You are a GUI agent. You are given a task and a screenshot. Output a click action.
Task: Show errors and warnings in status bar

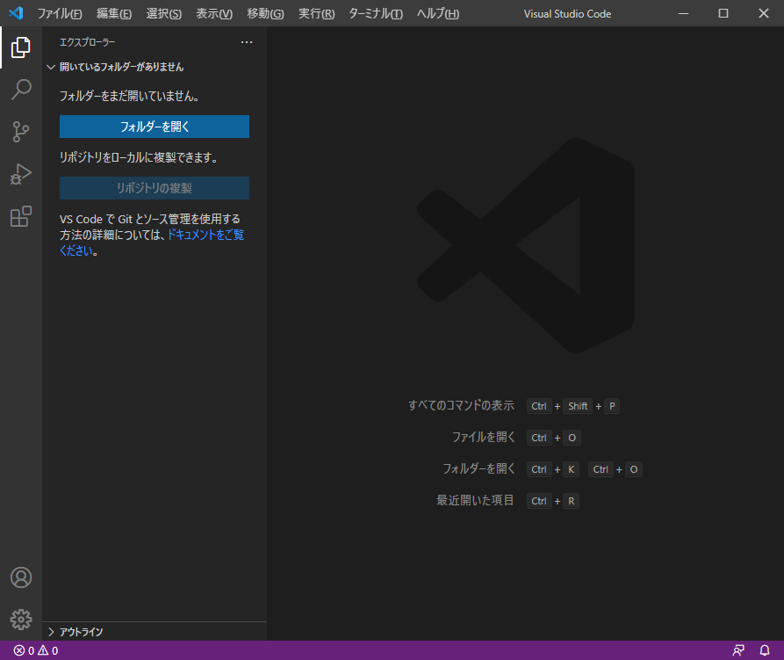[x=36, y=650]
